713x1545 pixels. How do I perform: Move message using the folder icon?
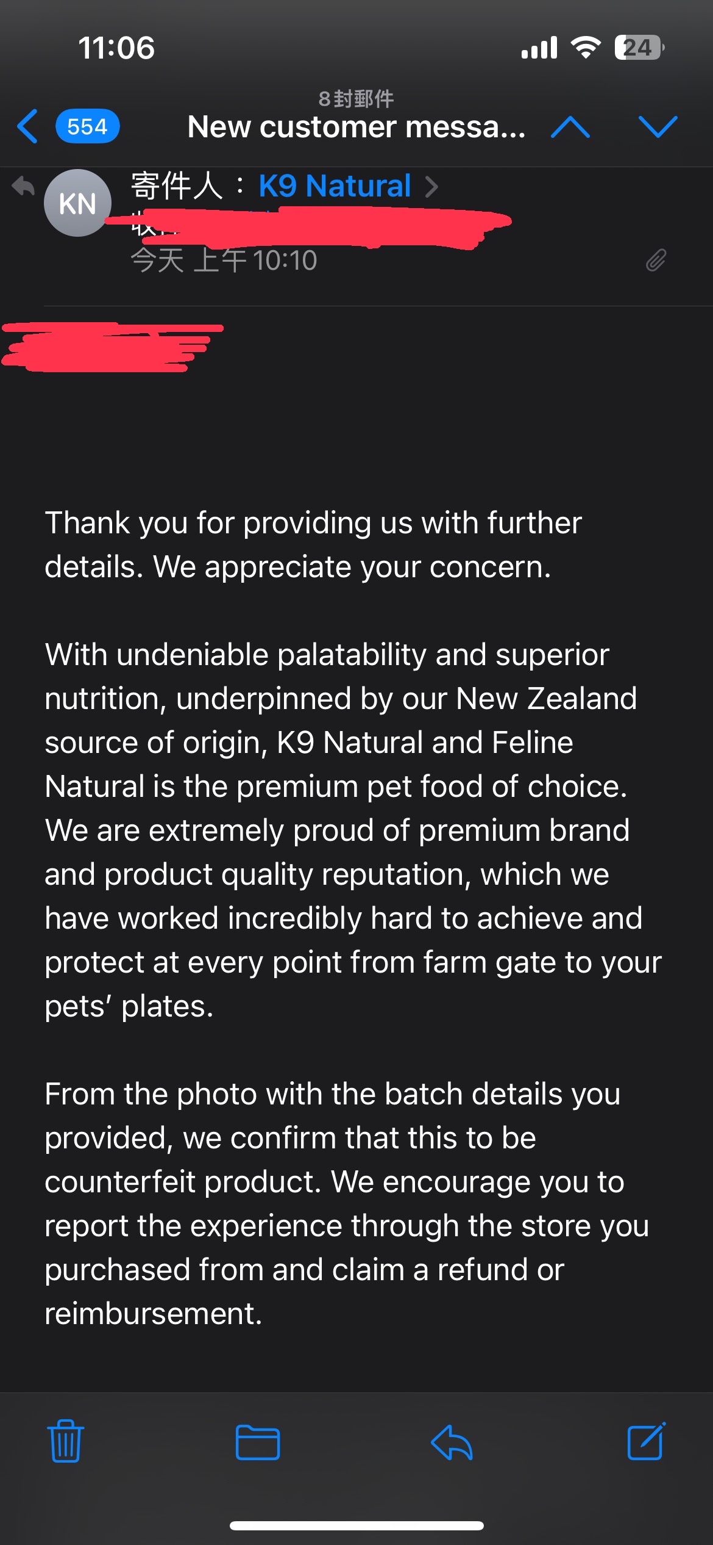coord(258,1442)
